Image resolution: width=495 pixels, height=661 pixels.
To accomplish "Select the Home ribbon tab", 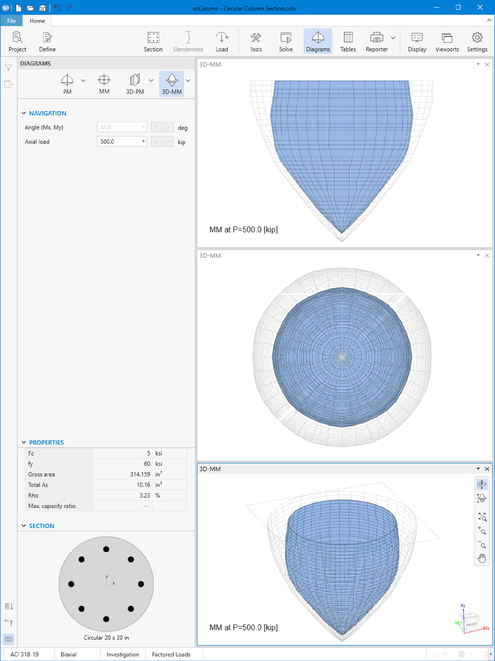I will tap(37, 21).
